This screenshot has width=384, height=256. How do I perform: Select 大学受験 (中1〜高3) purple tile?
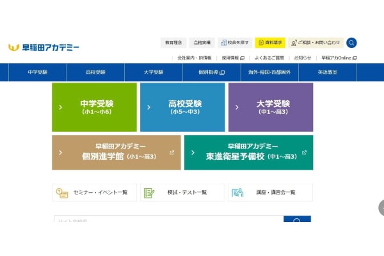(271, 108)
